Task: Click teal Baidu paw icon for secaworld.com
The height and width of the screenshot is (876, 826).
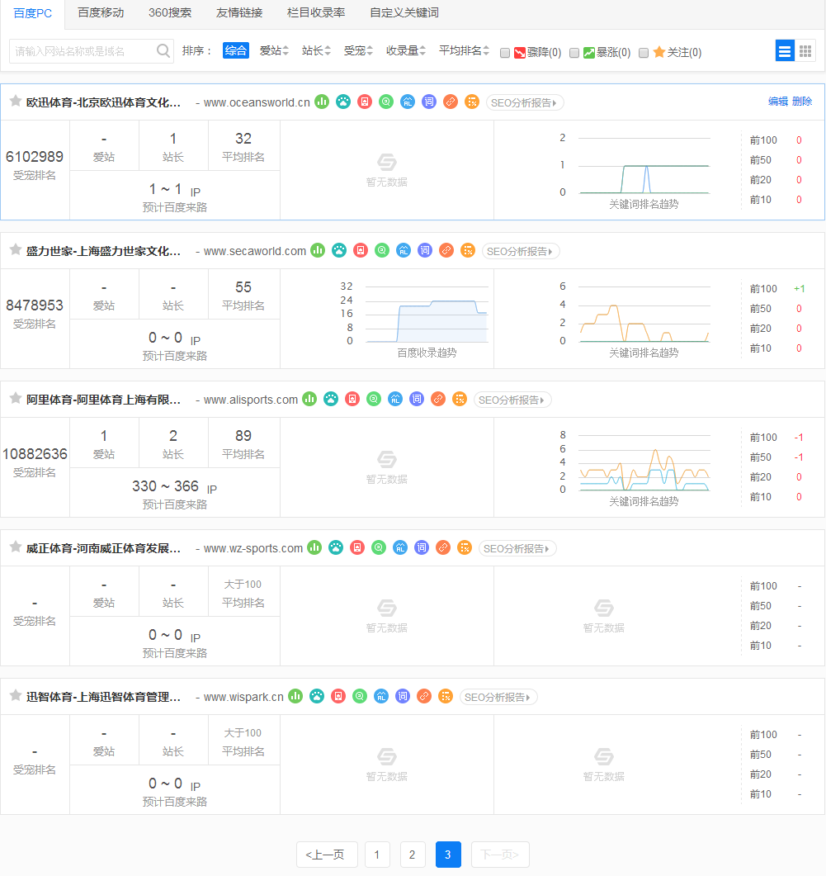Action: pyautogui.click(x=339, y=250)
